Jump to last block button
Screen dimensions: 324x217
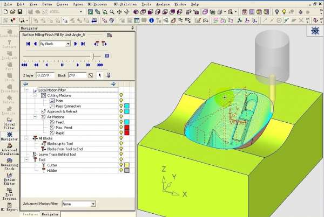[x=83, y=44]
